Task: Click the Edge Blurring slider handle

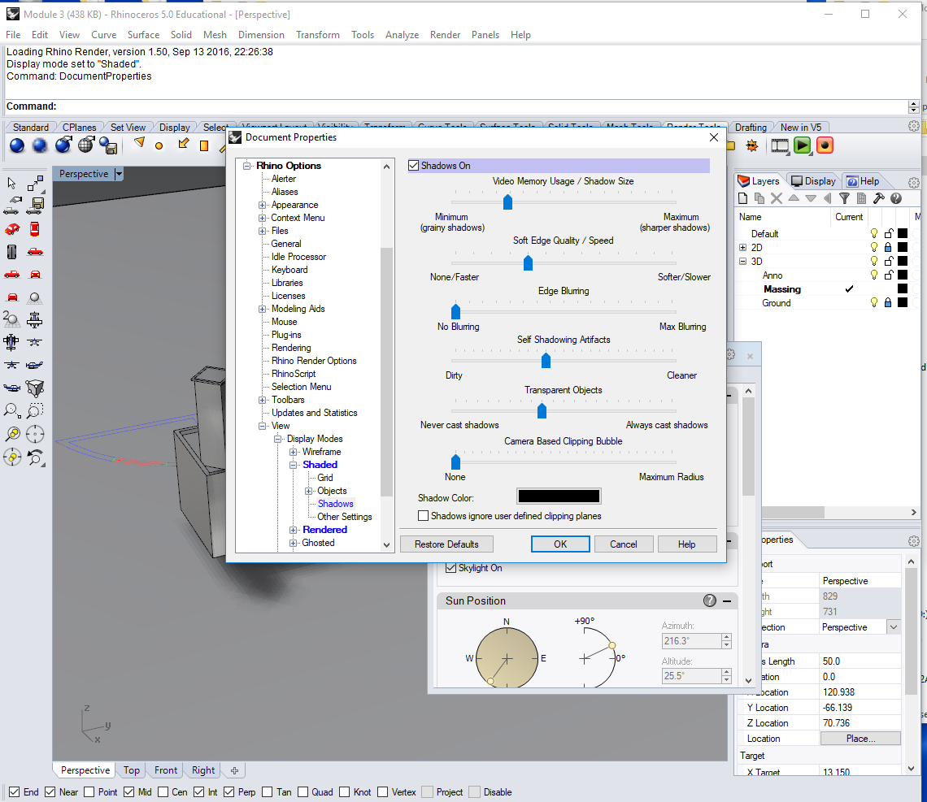Action: pyautogui.click(x=455, y=311)
